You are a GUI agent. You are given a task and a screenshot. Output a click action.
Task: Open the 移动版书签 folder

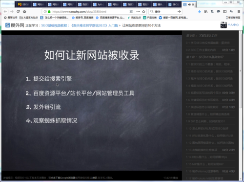[233, 18]
